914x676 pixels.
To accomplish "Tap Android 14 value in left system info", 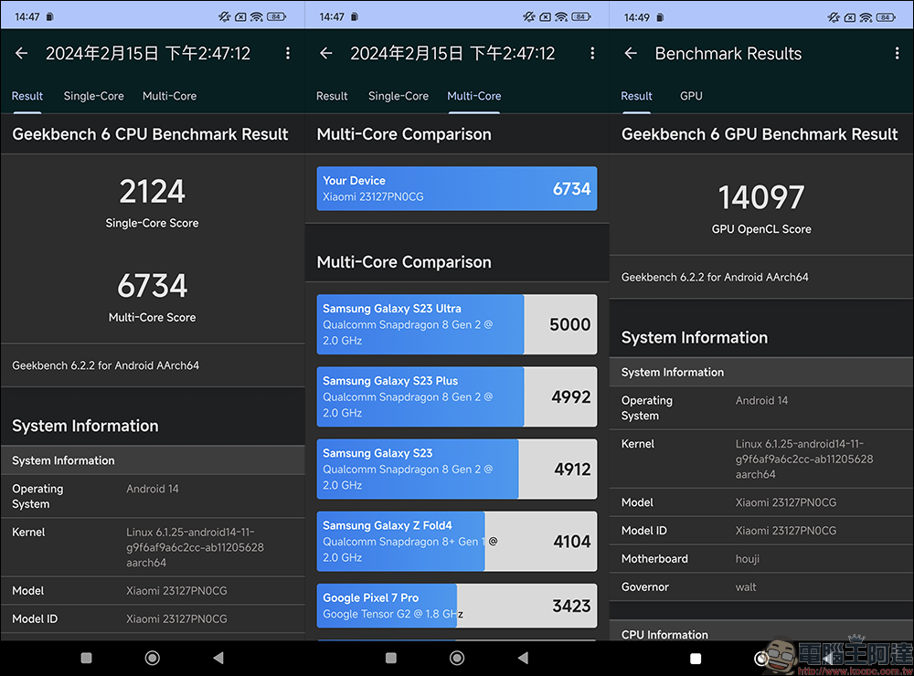I will [152, 489].
